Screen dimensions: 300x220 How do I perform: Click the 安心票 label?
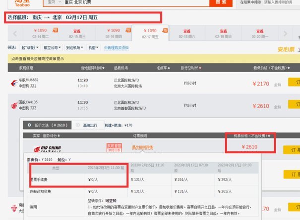click(x=286, y=49)
